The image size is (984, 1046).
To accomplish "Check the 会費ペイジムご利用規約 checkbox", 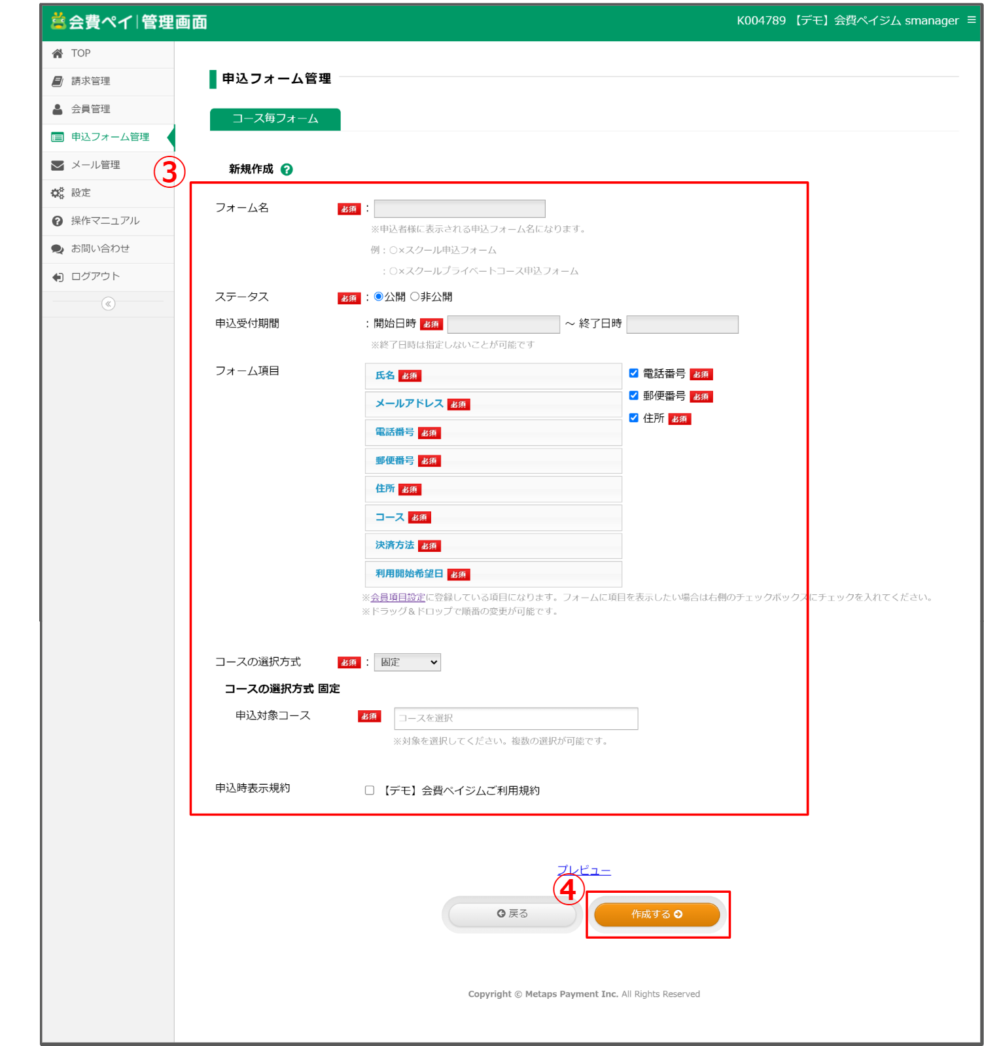I will tap(370, 790).
